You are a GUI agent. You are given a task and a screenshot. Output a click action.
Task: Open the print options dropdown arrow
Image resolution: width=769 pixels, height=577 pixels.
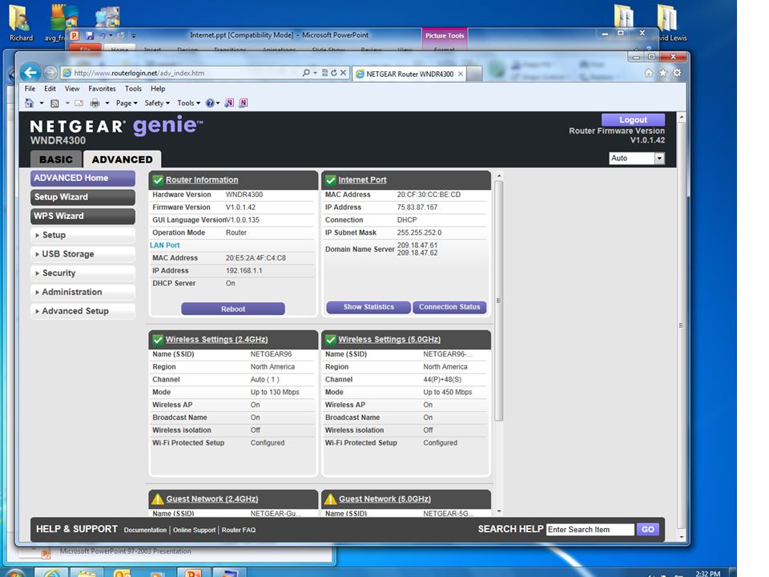(x=107, y=103)
